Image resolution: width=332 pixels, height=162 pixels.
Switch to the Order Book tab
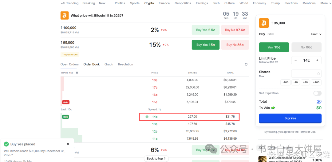92,64
